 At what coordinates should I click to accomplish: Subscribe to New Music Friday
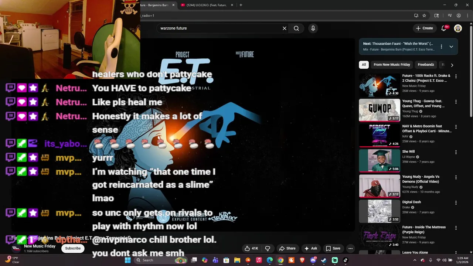pos(73,248)
